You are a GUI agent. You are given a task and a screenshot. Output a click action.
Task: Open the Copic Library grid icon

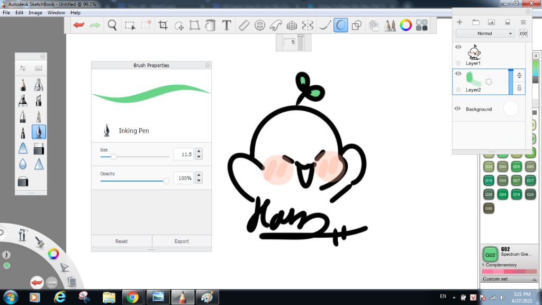tap(422, 25)
